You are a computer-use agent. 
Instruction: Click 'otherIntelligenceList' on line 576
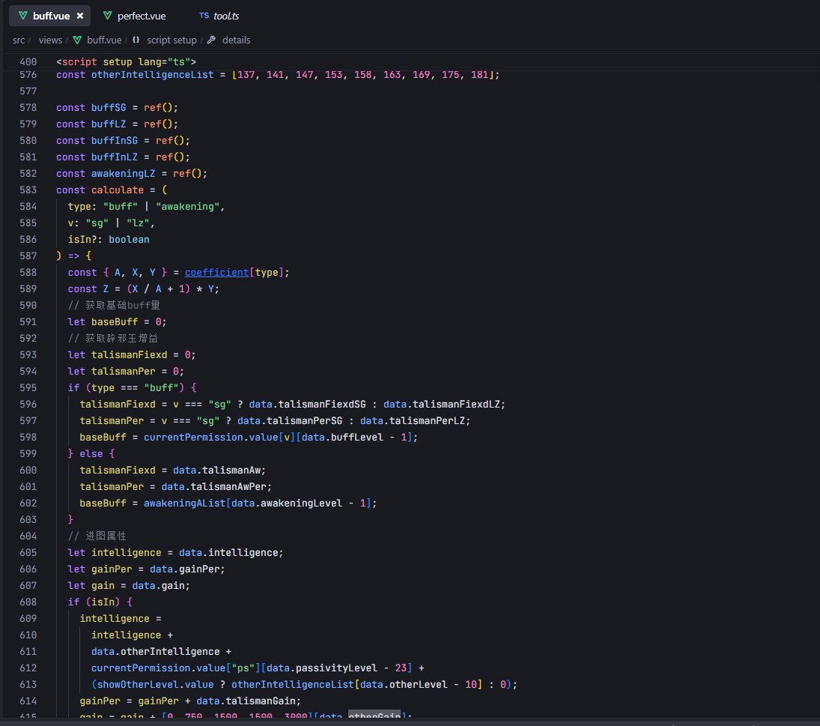[x=152, y=75]
